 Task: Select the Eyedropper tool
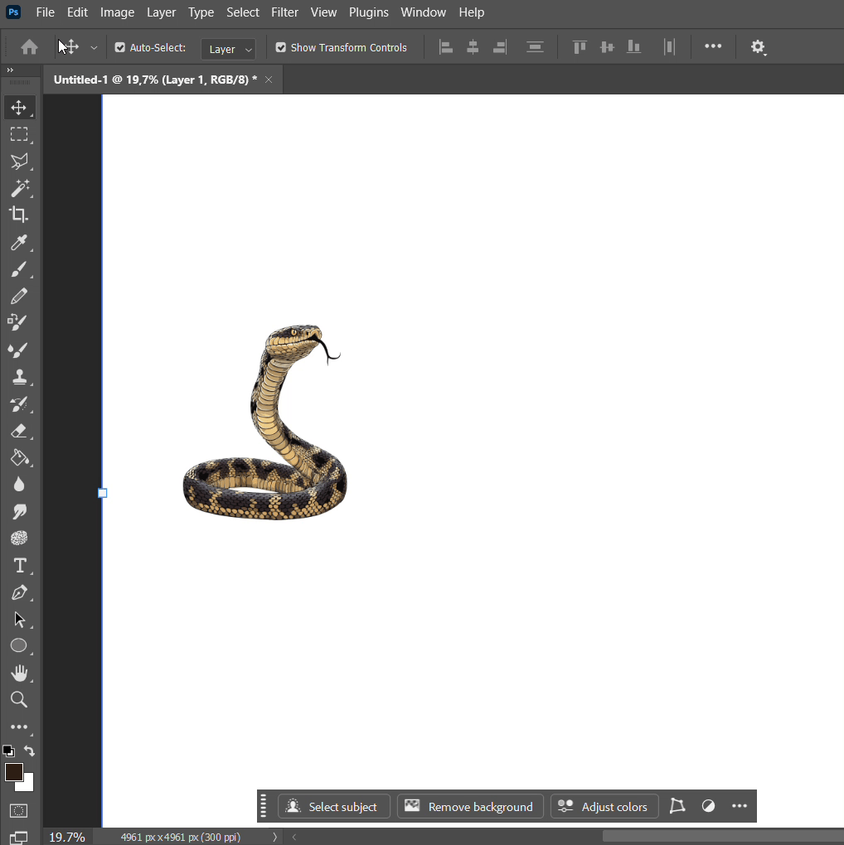click(18, 243)
